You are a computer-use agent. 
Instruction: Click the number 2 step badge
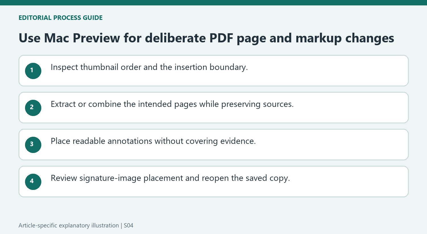pyautogui.click(x=33, y=108)
